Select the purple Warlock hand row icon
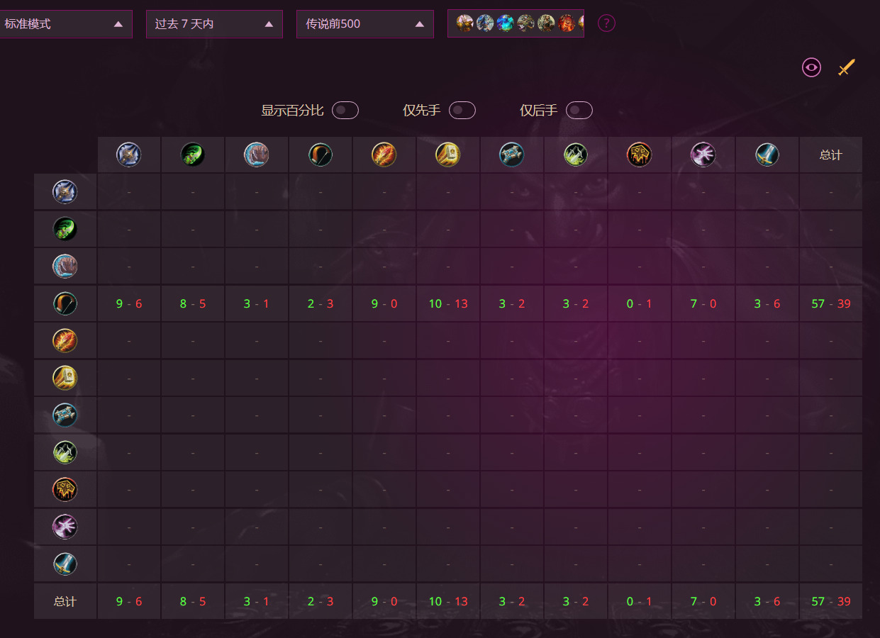The image size is (880, 638). tap(65, 527)
